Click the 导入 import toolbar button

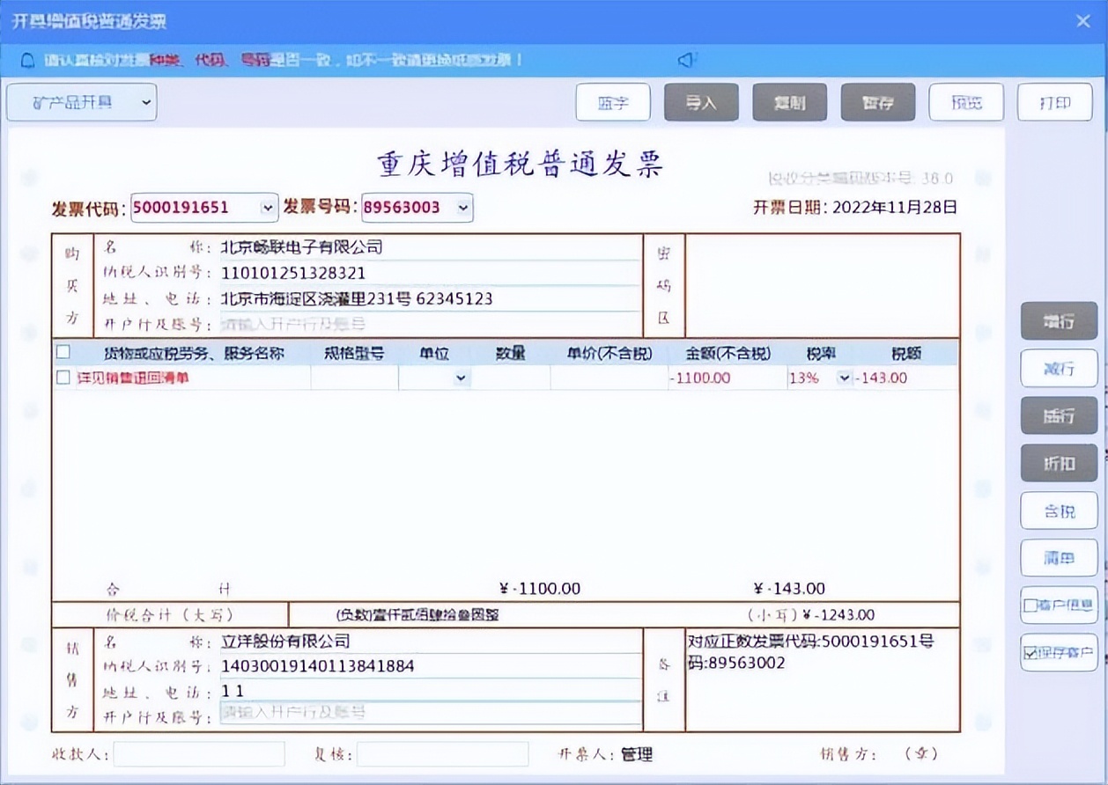pos(701,102)
